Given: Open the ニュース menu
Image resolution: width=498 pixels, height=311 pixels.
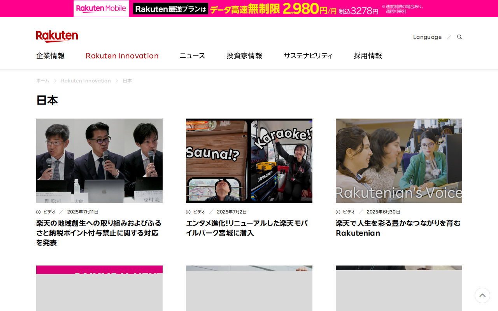Looking at the screenshot, I should [x=192, y=56].
